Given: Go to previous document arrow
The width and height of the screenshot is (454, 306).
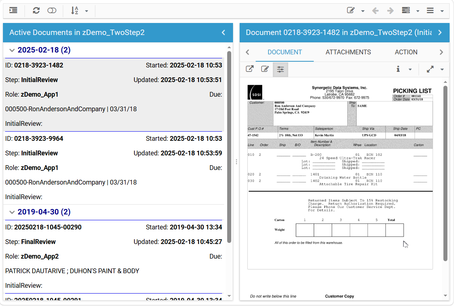Looking at the screenshot, I should (x=375, y=11).
